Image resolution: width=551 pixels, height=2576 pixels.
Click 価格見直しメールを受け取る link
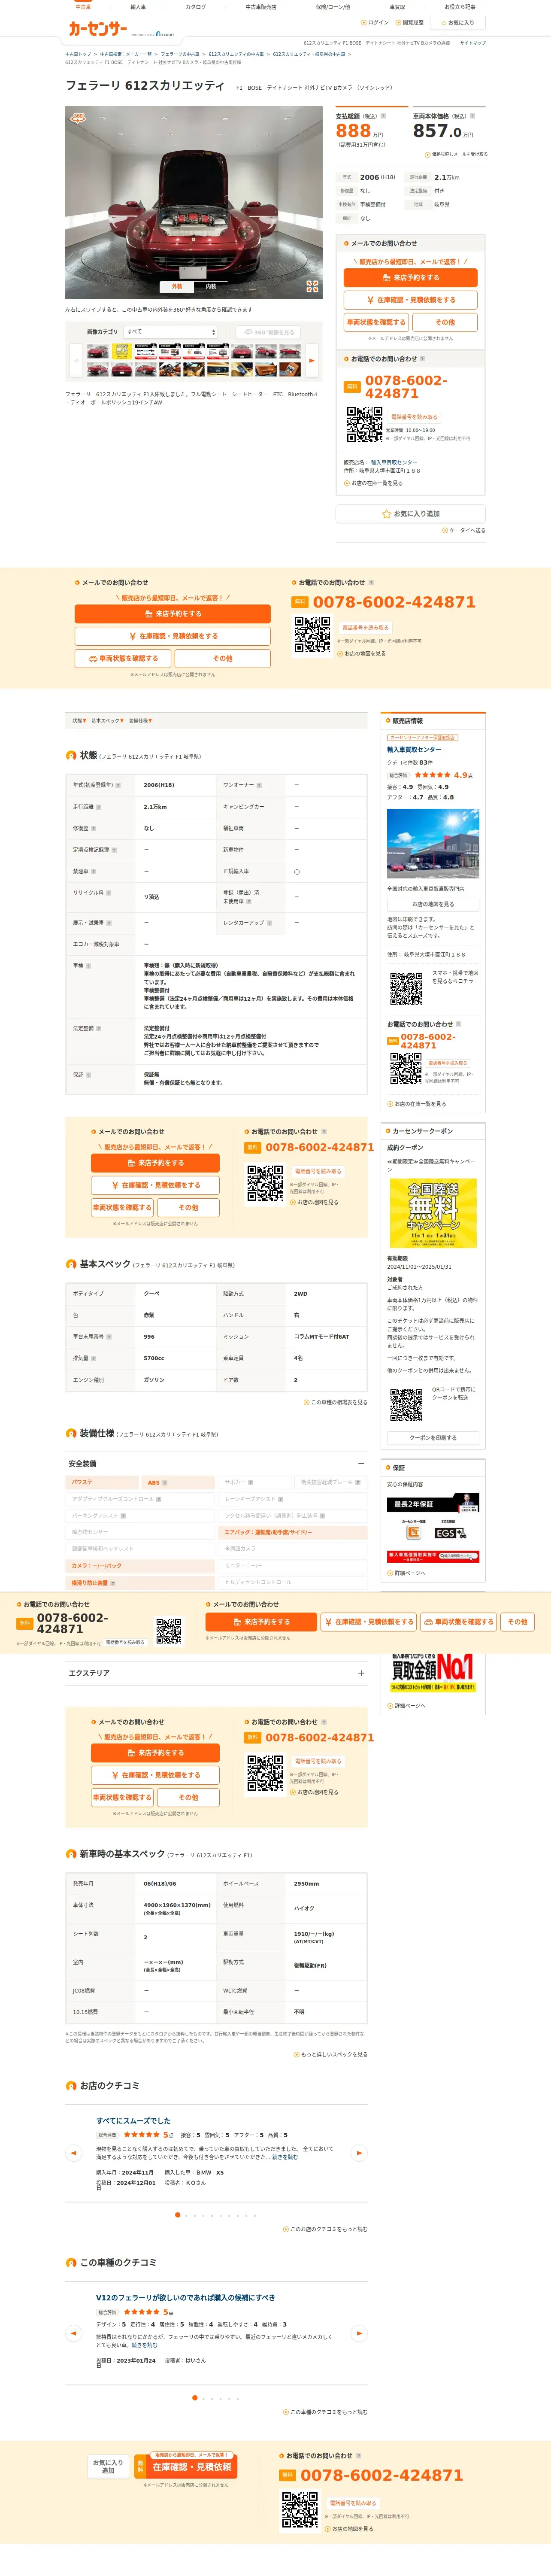[457, 154]
